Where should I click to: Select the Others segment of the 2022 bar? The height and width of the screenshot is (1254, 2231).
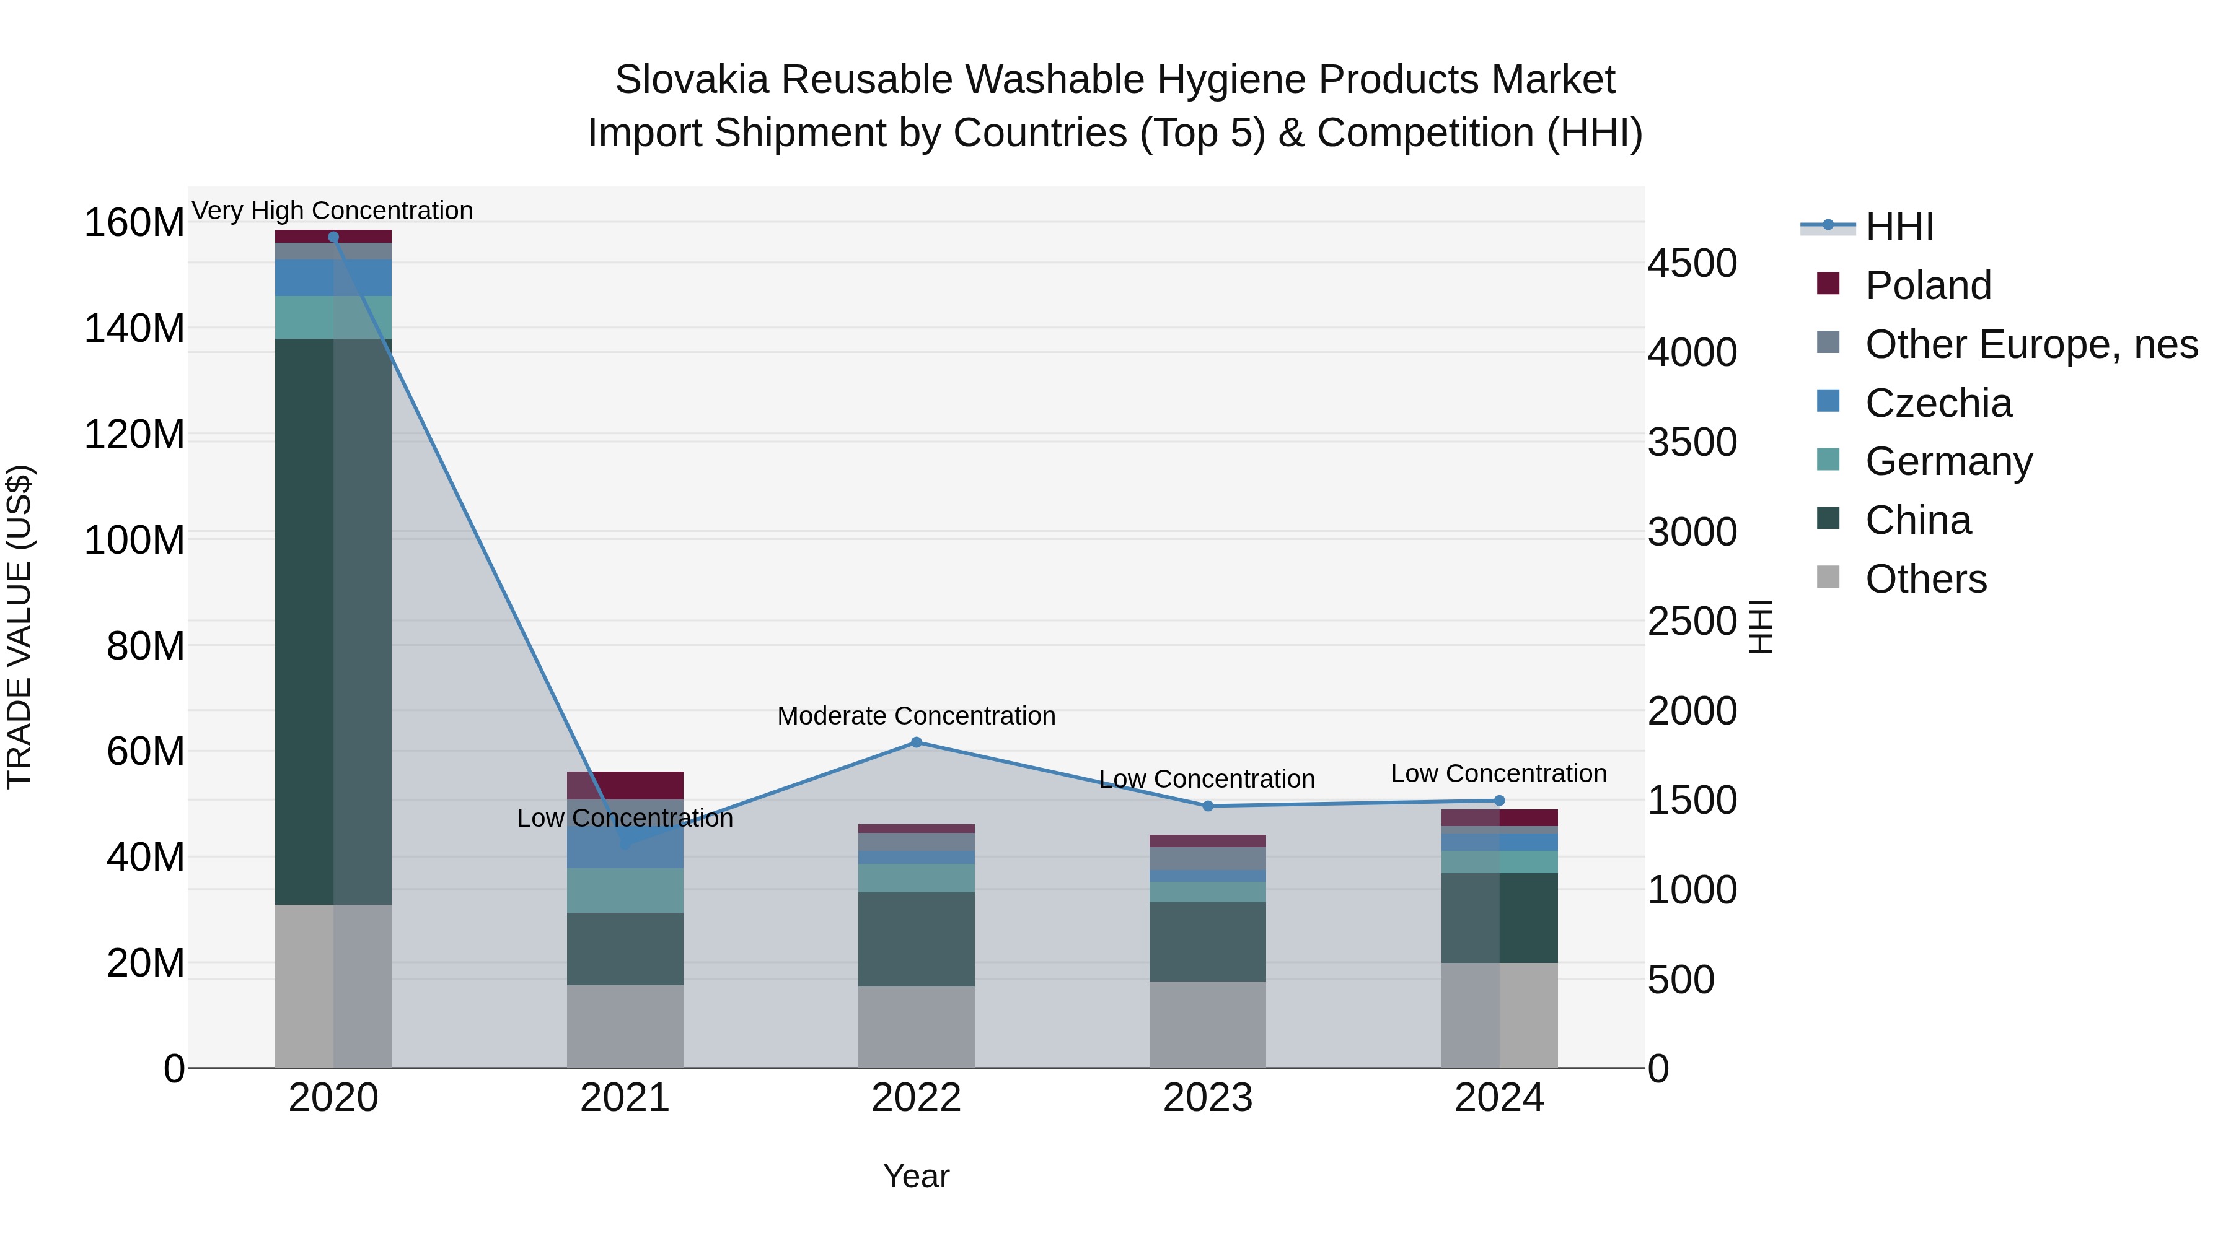click(x=917, y=1027)
